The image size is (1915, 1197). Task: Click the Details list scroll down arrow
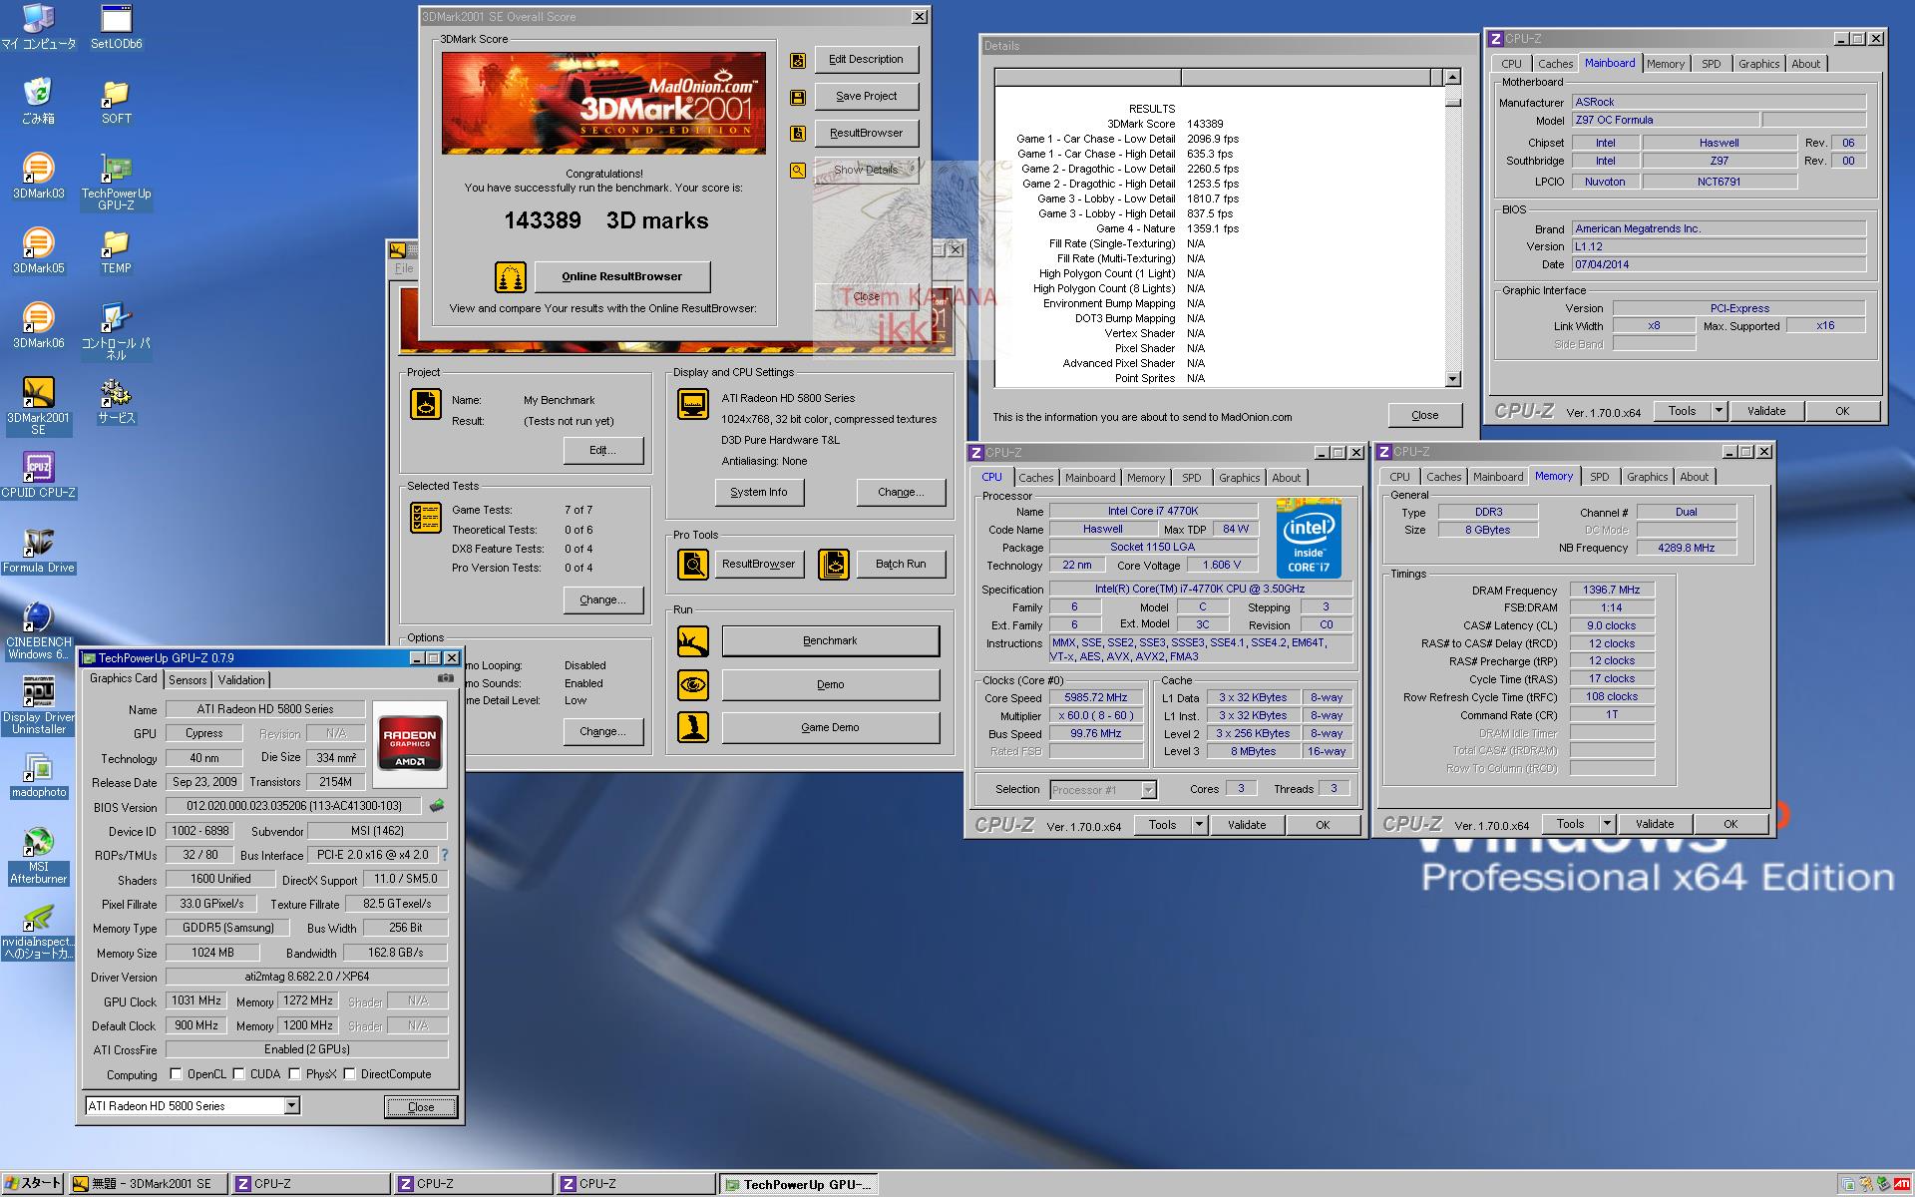tap(1453, 379)
